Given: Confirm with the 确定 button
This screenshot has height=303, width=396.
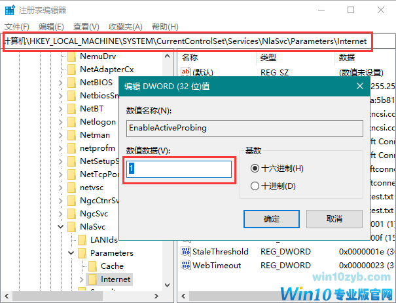Looking at the screenshot, I should [x=272, y=219].
